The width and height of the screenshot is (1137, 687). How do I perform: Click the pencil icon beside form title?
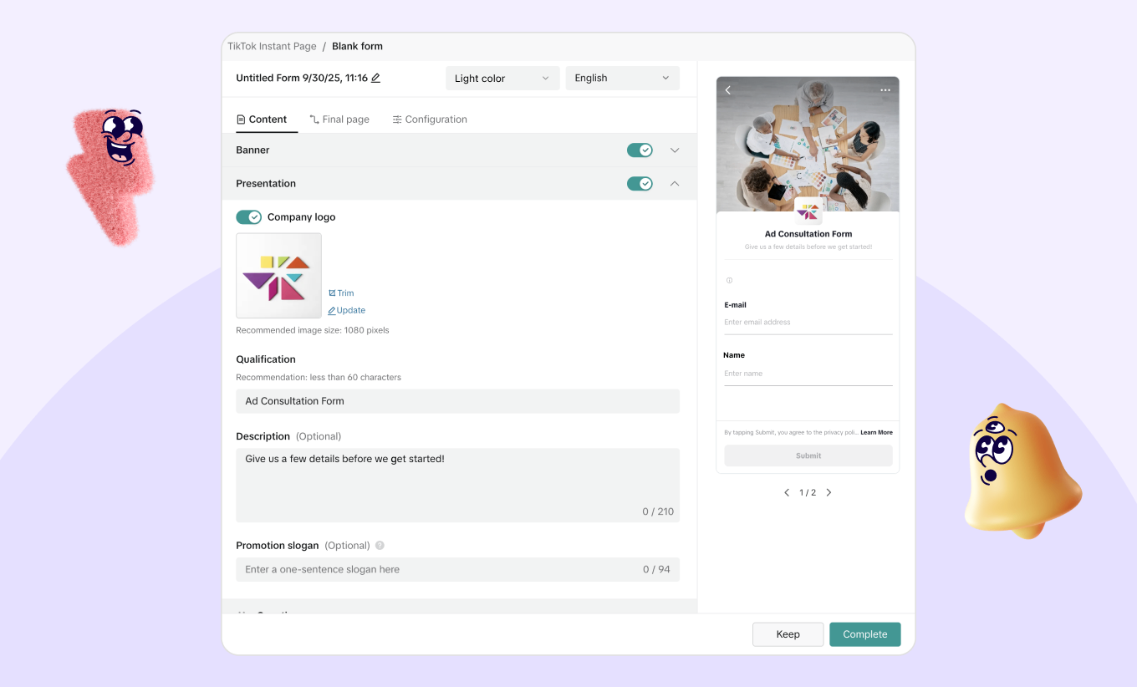click(x=376, y=78)
